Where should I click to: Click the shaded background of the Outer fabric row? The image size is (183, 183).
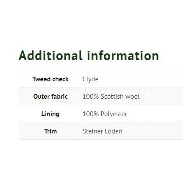(x=161, y=96)
